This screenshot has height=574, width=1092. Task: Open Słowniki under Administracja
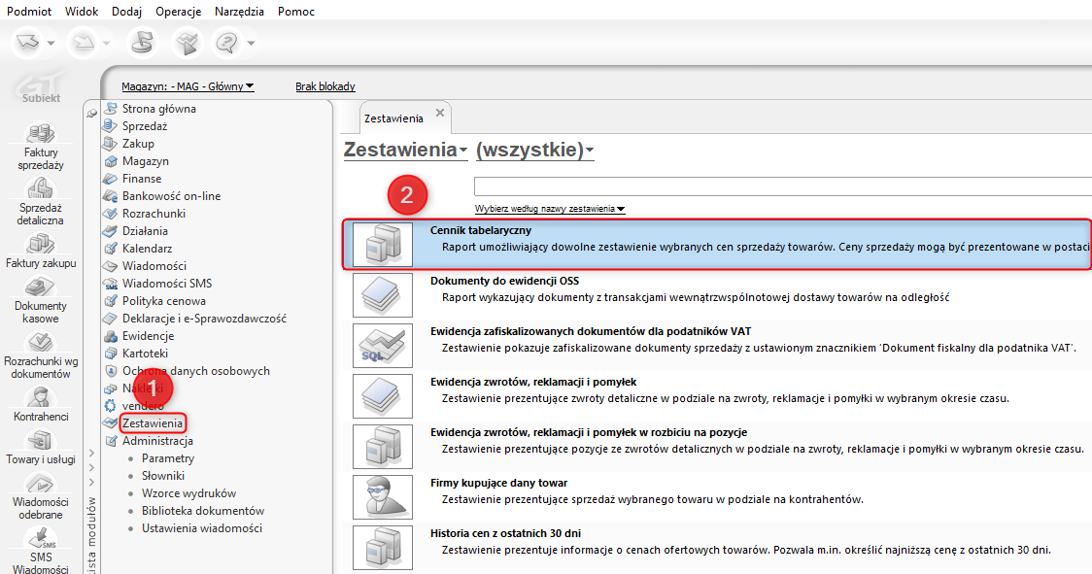(x=163, y=476)
